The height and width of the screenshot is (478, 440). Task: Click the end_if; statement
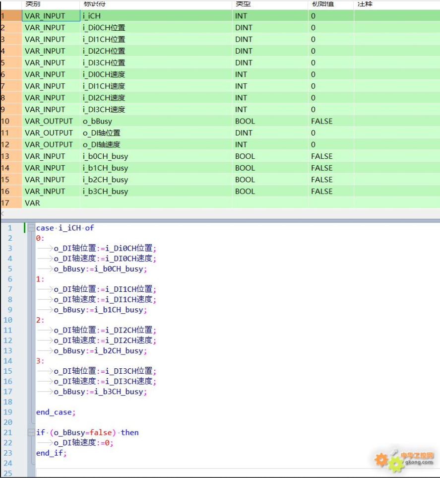pyautogui.click(x=51, y=453)
